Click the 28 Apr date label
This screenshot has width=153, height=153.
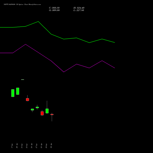[x=41, y=146]
